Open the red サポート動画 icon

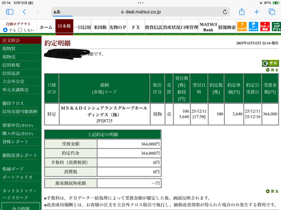(265, 27)
